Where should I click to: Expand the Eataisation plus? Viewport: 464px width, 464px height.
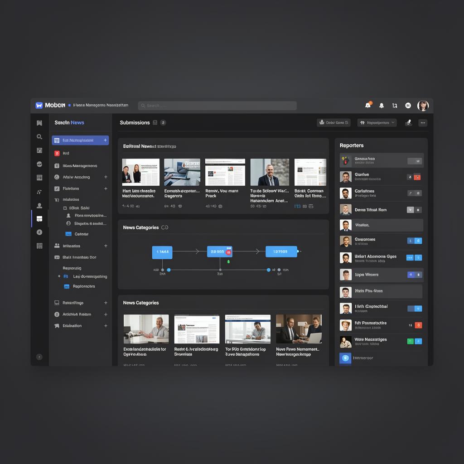[106, 325]
